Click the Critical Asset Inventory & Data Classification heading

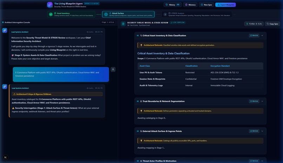tap(164, 54)
